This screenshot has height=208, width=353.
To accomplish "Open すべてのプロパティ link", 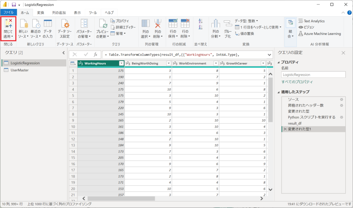I will point(297,82).
